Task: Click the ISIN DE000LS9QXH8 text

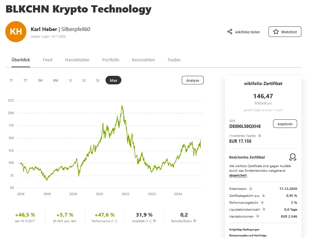Action: click(245, 126)
